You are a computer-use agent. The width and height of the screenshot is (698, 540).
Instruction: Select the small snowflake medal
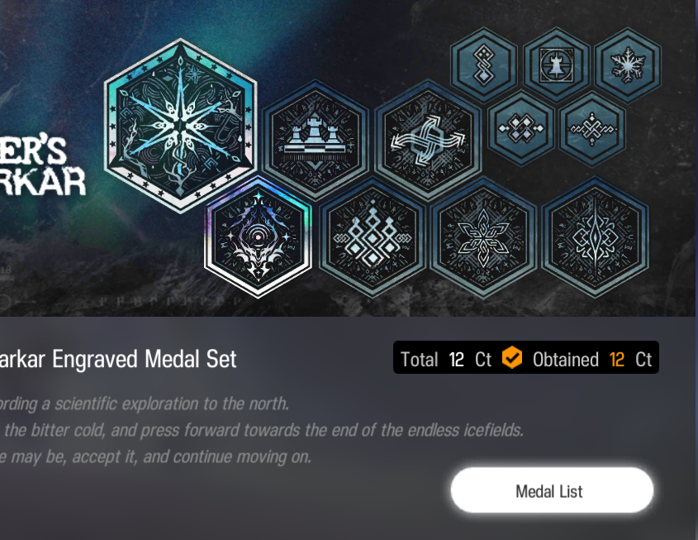[x=628, y=65]
